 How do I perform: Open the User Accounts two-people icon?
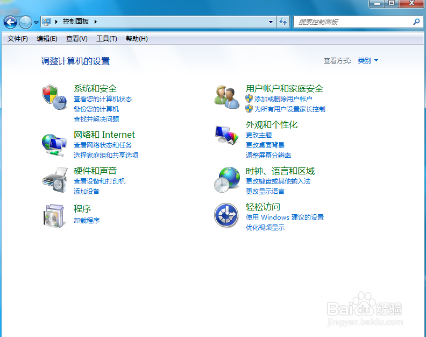[226, 97]
